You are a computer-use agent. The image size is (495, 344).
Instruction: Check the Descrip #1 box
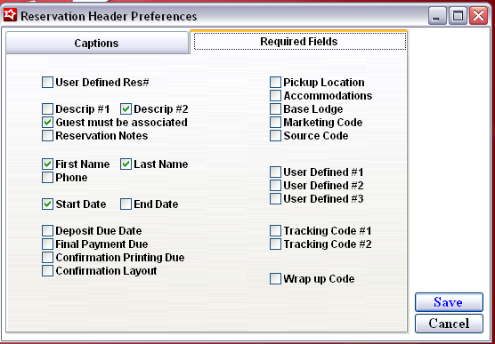[47, 109]
